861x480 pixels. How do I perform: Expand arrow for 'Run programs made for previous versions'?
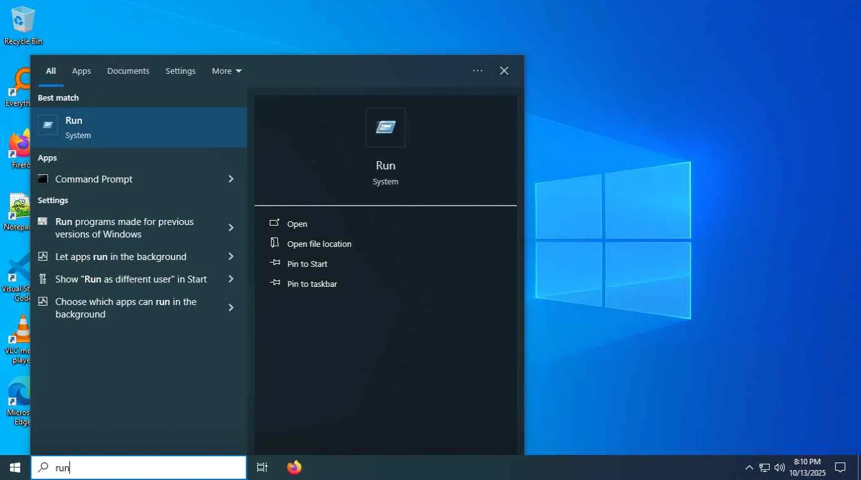(231, 227)
